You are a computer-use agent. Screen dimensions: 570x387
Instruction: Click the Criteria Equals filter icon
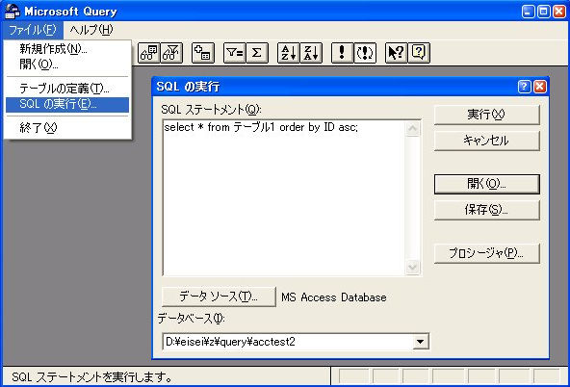235,53
